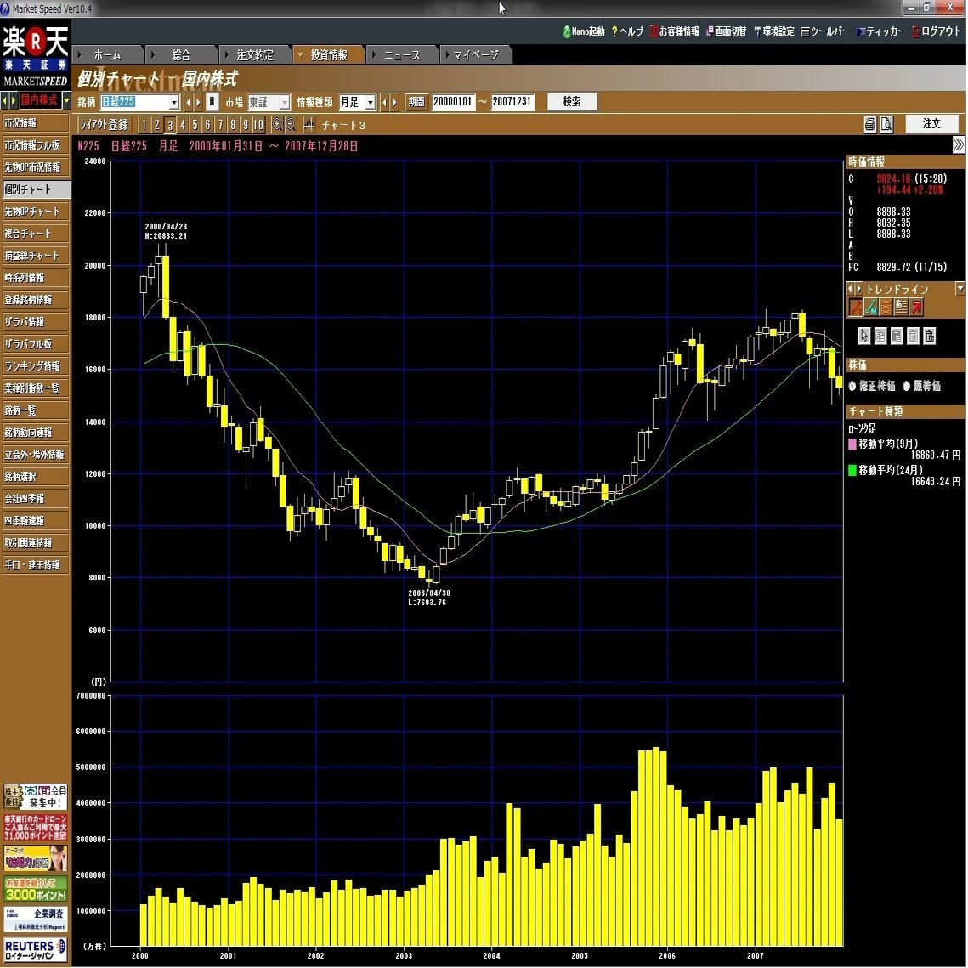Select the list settings icon in trendline panel
This screenshot has height=968, width=968.
(902, 306)
